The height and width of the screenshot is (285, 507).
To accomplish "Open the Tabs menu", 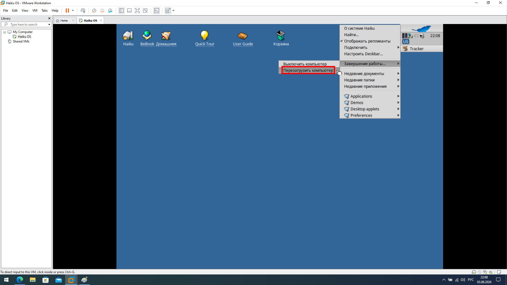I will coord(44,11).
